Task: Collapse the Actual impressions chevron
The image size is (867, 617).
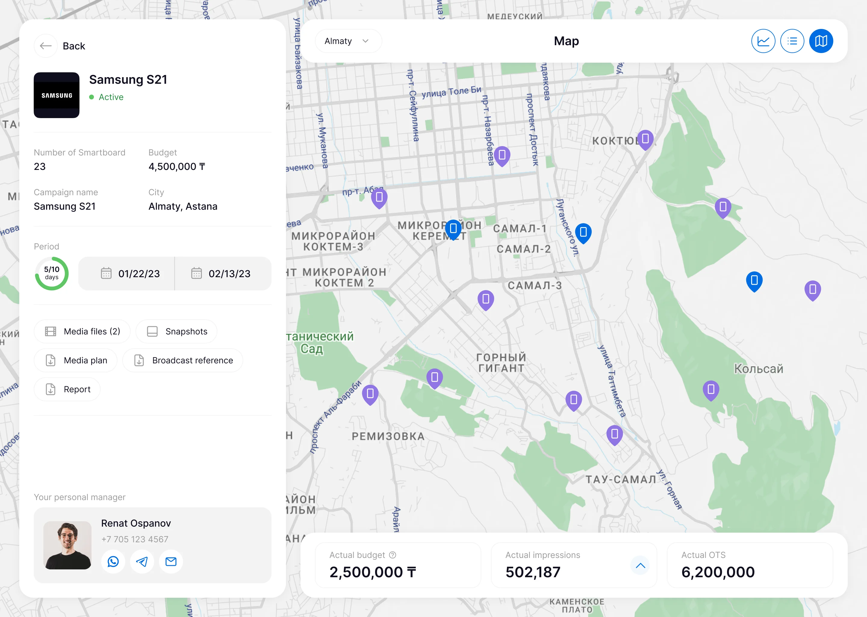Action: point(640,565)
